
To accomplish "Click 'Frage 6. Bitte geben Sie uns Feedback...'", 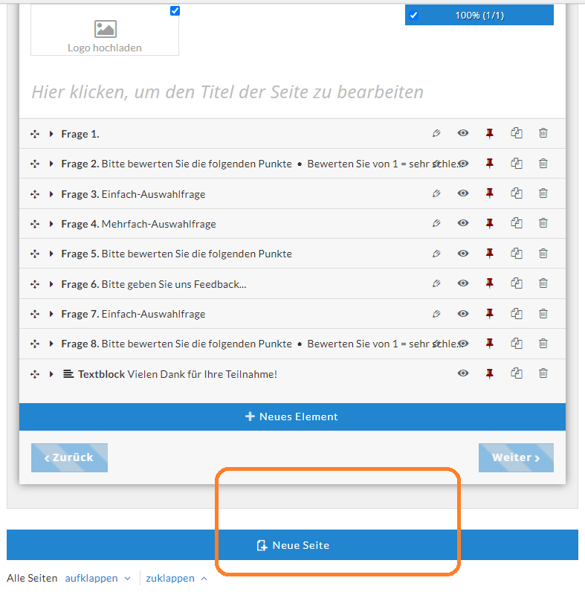I will click(154, 284).
